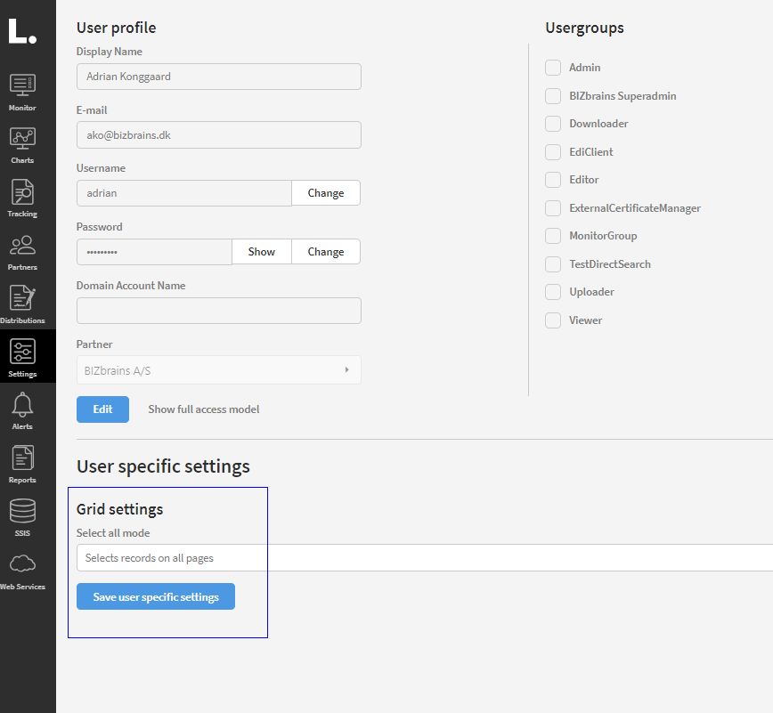Click the Domain Account Name field
Screen dimensions: 773x713
pyautogui.click(x=218, y=311)
